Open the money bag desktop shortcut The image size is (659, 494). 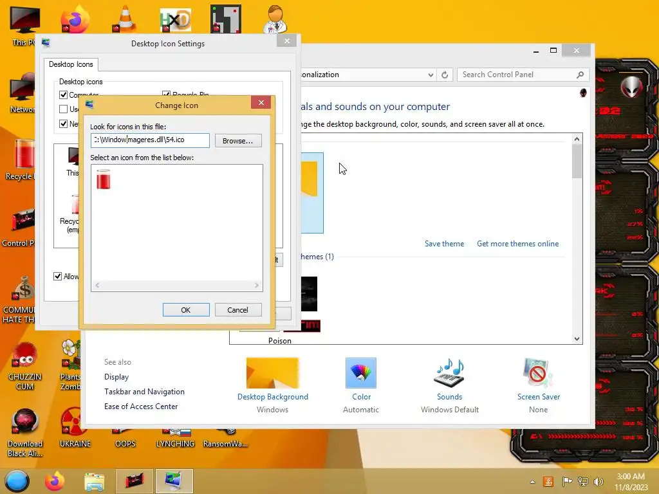tap(24, 289)
